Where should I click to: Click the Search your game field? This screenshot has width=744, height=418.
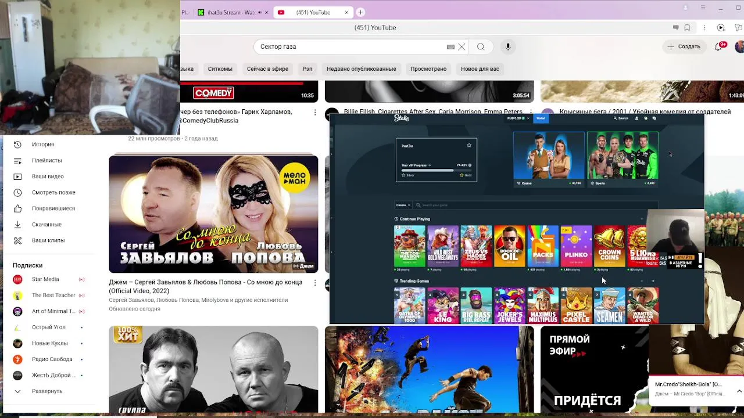coord(535,205)
